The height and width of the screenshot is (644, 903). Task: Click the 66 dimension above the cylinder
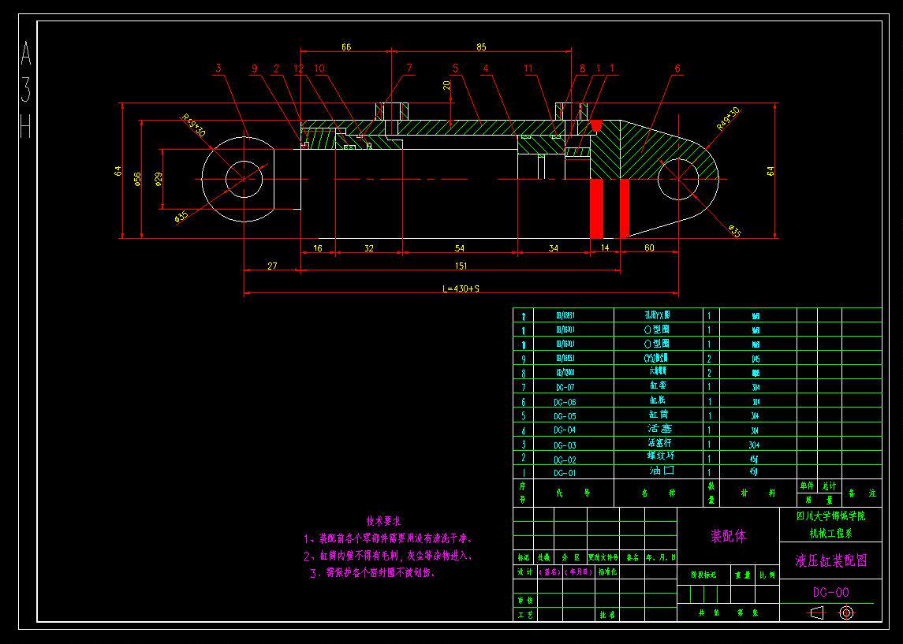(x=345, y=47)
